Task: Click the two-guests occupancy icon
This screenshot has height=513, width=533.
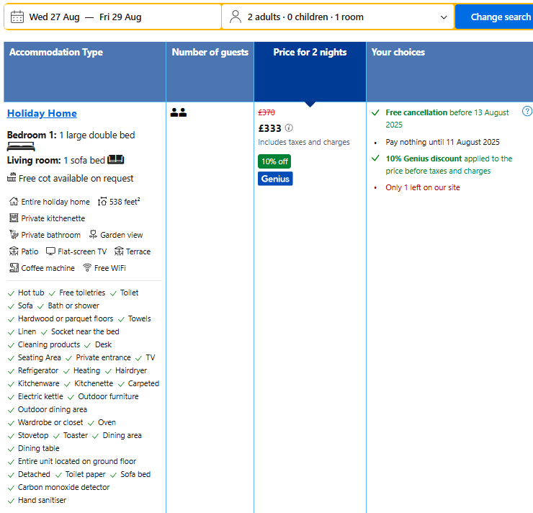Action: [179, 112]
